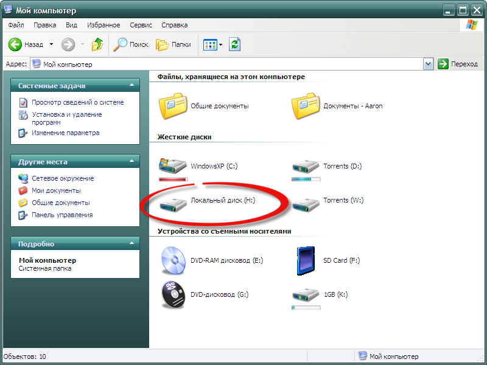
Task: Click the refresh/sync toolbar icon
Action: pyautogui.click(x=234, y=44)
